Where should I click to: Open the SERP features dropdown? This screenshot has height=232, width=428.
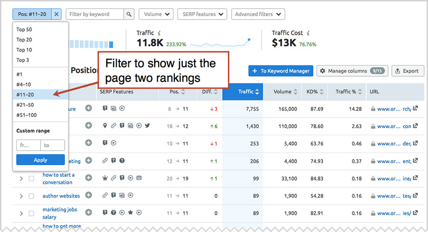(x=202, y=14)
